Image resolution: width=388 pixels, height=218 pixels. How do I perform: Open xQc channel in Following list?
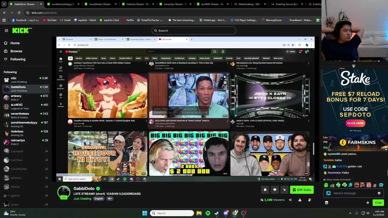click(x=26, y=80)
